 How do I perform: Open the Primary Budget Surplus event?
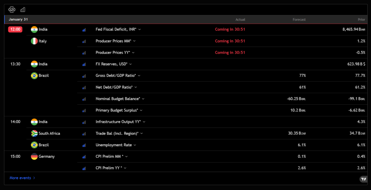116,110
